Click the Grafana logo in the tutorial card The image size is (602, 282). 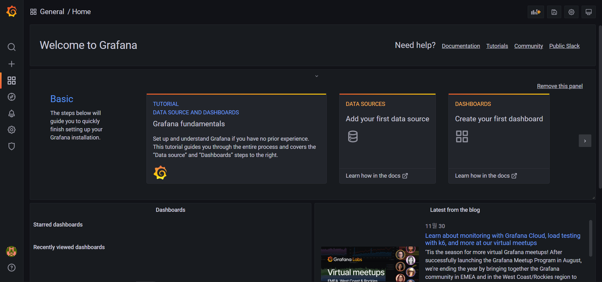(160, 173)
